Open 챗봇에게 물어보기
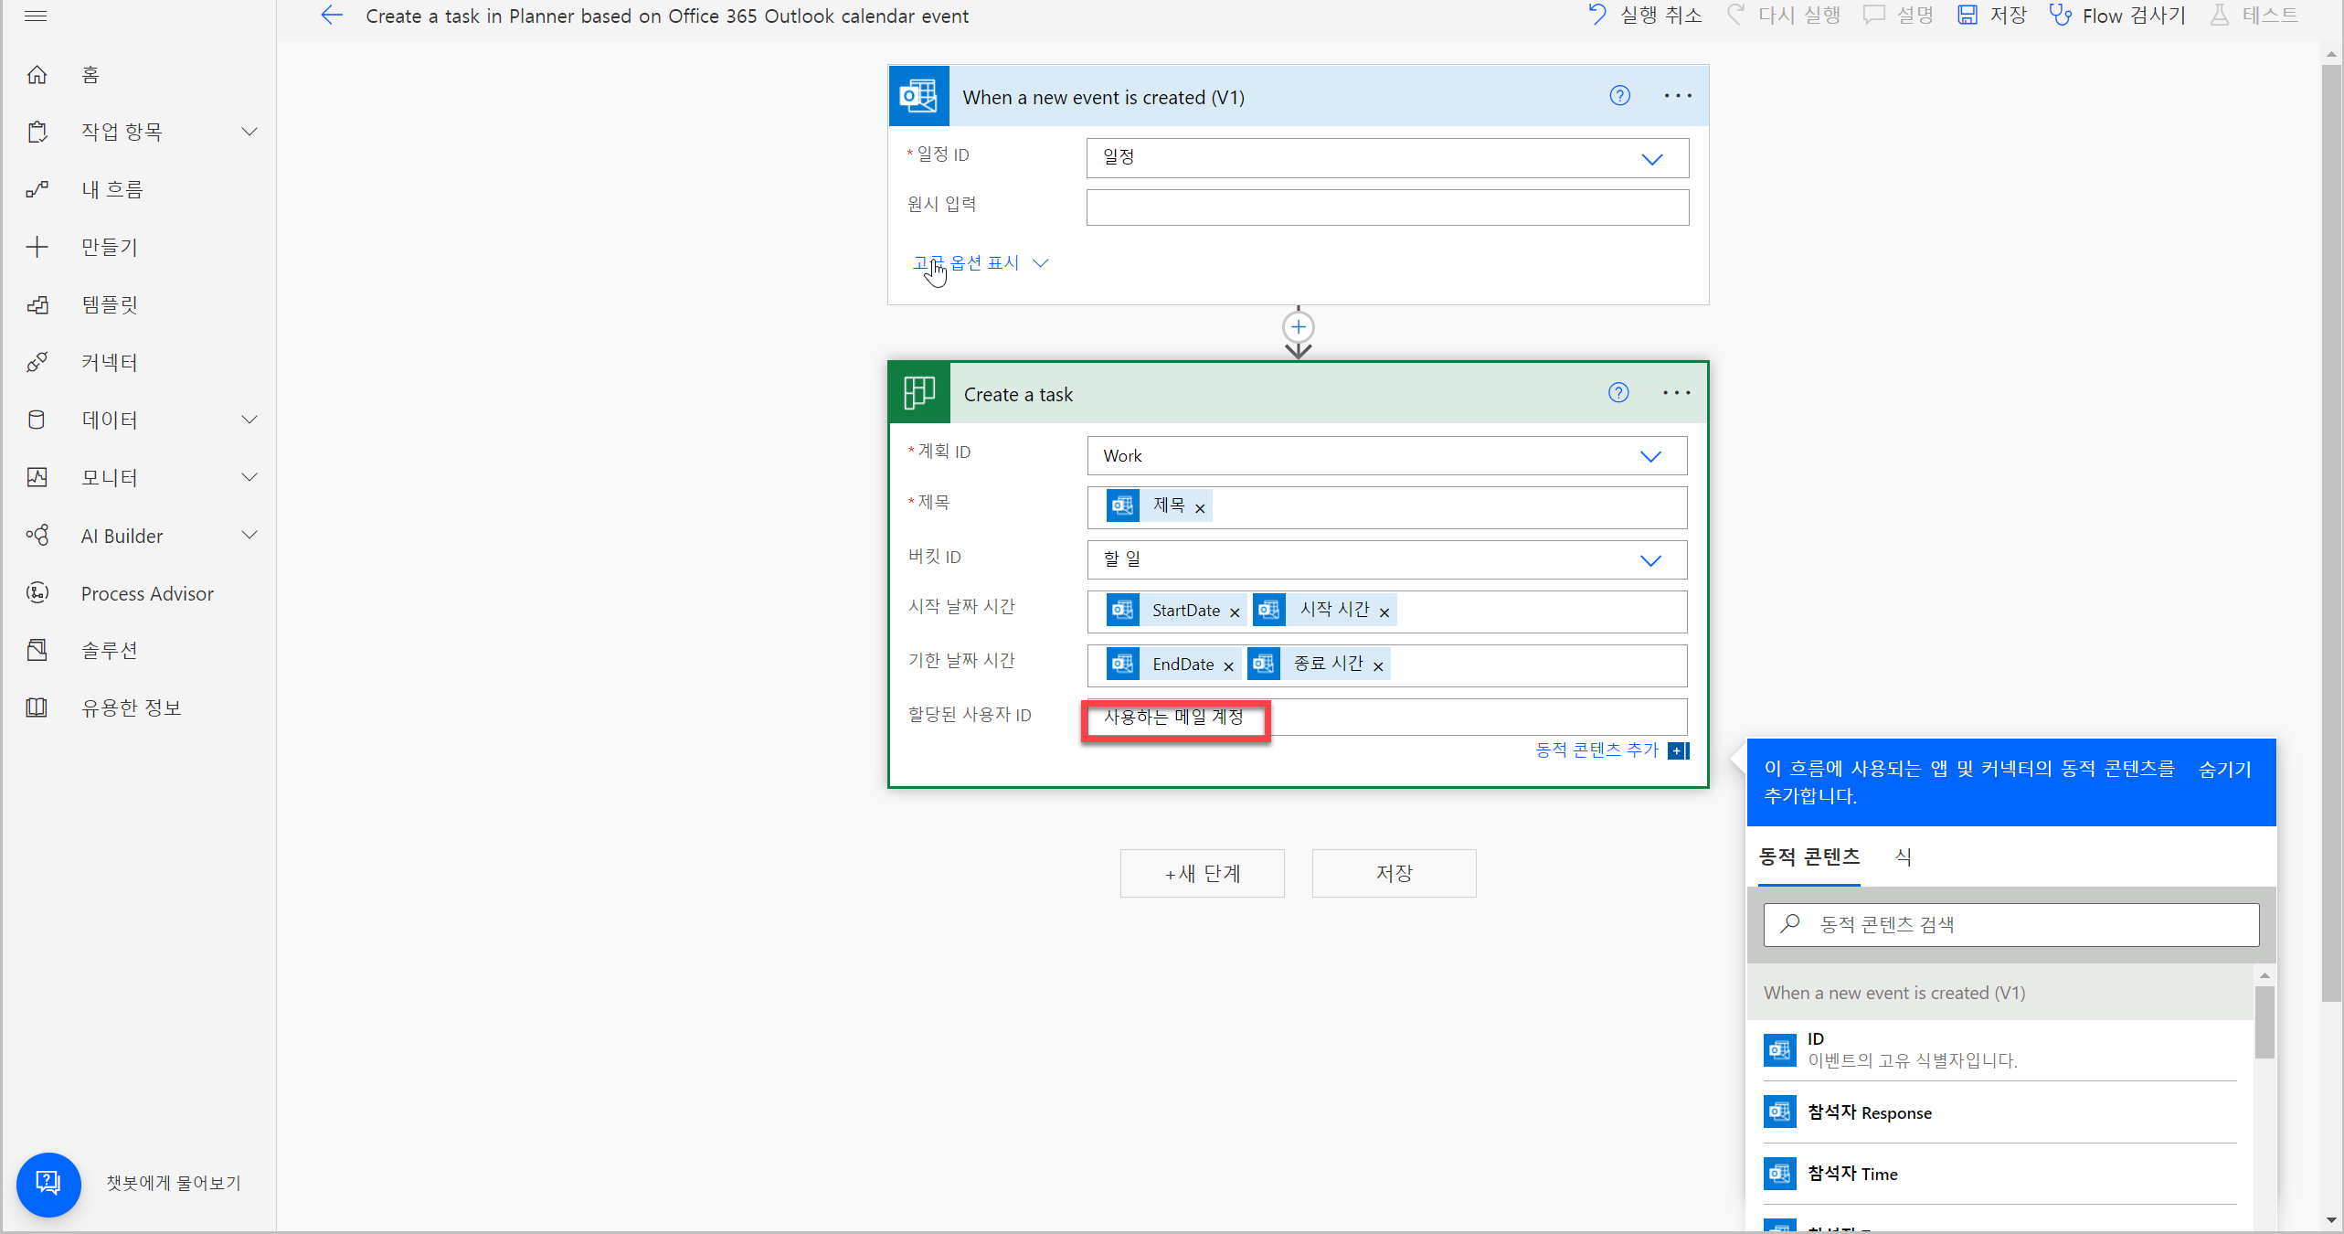 click(x=173, y=1184)
